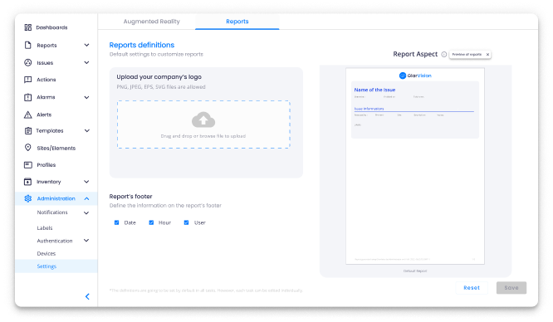The width and height of the screenshot is (553, 322).
Task: Expand the Issues sidebar chevron
Action: 86,62
